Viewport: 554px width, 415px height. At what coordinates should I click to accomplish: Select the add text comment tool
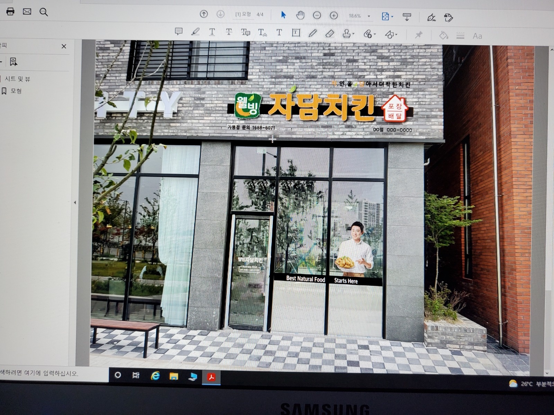(279, 33)
